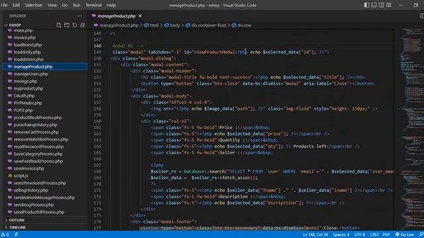Open manageUsers.php from the file list
This screenshot has width=424, height=238.
tap(30, 74)
